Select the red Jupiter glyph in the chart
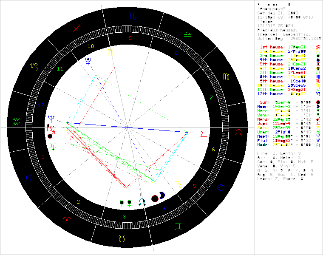Image resolution: width=323 pixels, height=255 pixels. (204, 134)
